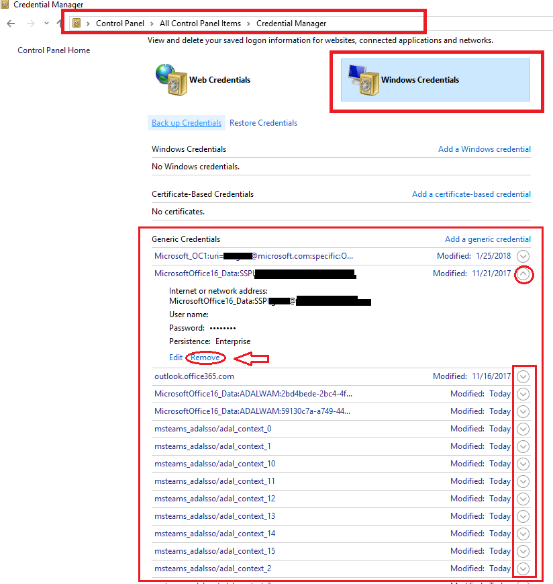Select the outlook.office365.com entry text
This screenshot has height=584, width=553.
[194, 376]
